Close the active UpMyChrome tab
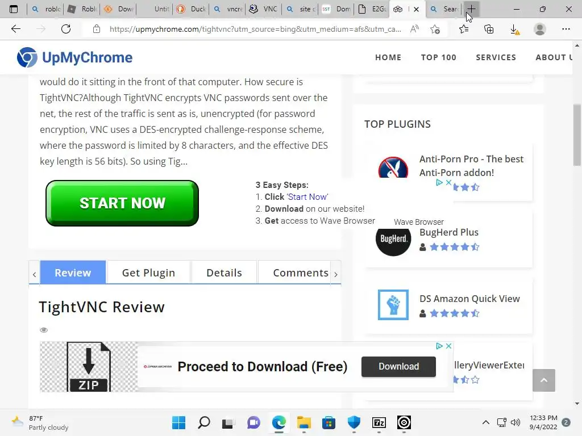The width and height of the screenshot is (582, 436). (x=416, y=9)
